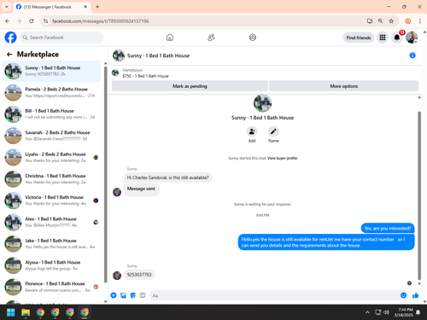Screen dimensions: 427x320
Task: Open conversation information icon
Action: click(x=412, y=55)
